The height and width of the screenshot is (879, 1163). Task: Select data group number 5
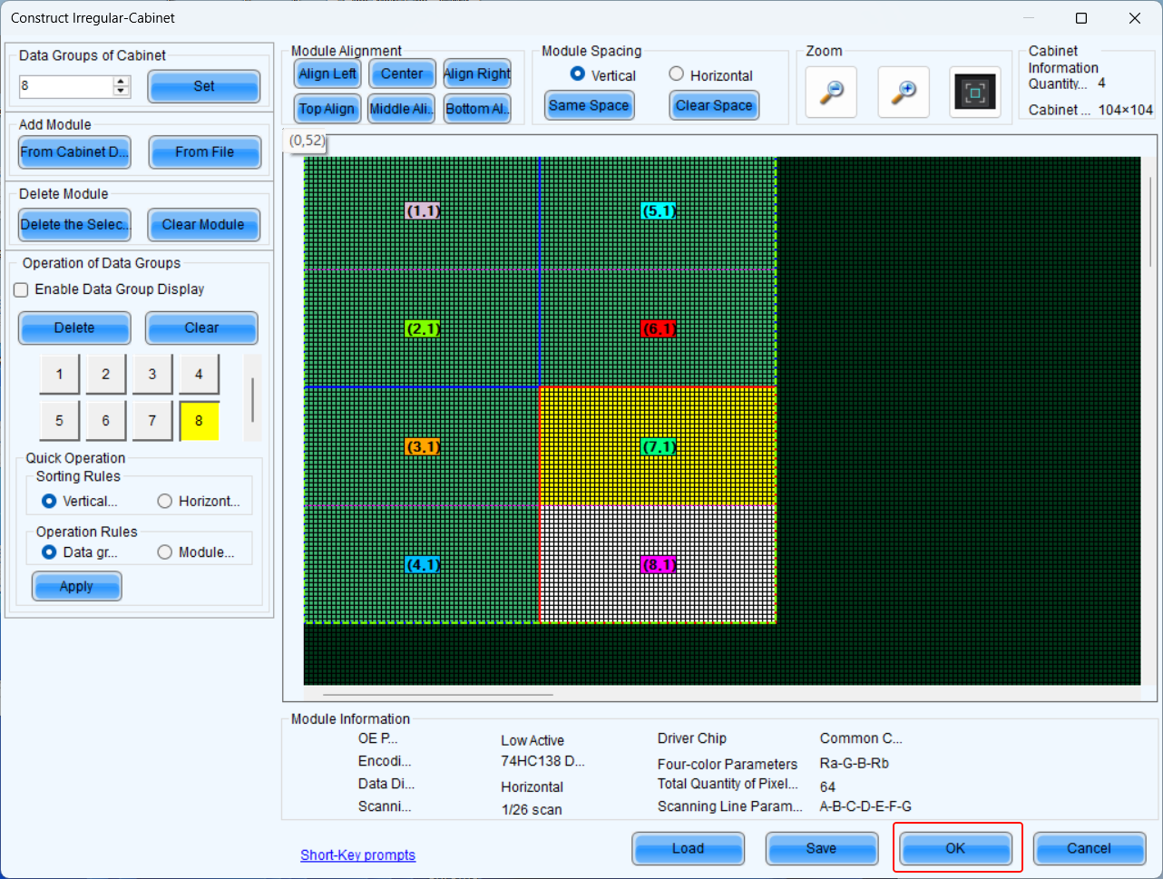60,421
